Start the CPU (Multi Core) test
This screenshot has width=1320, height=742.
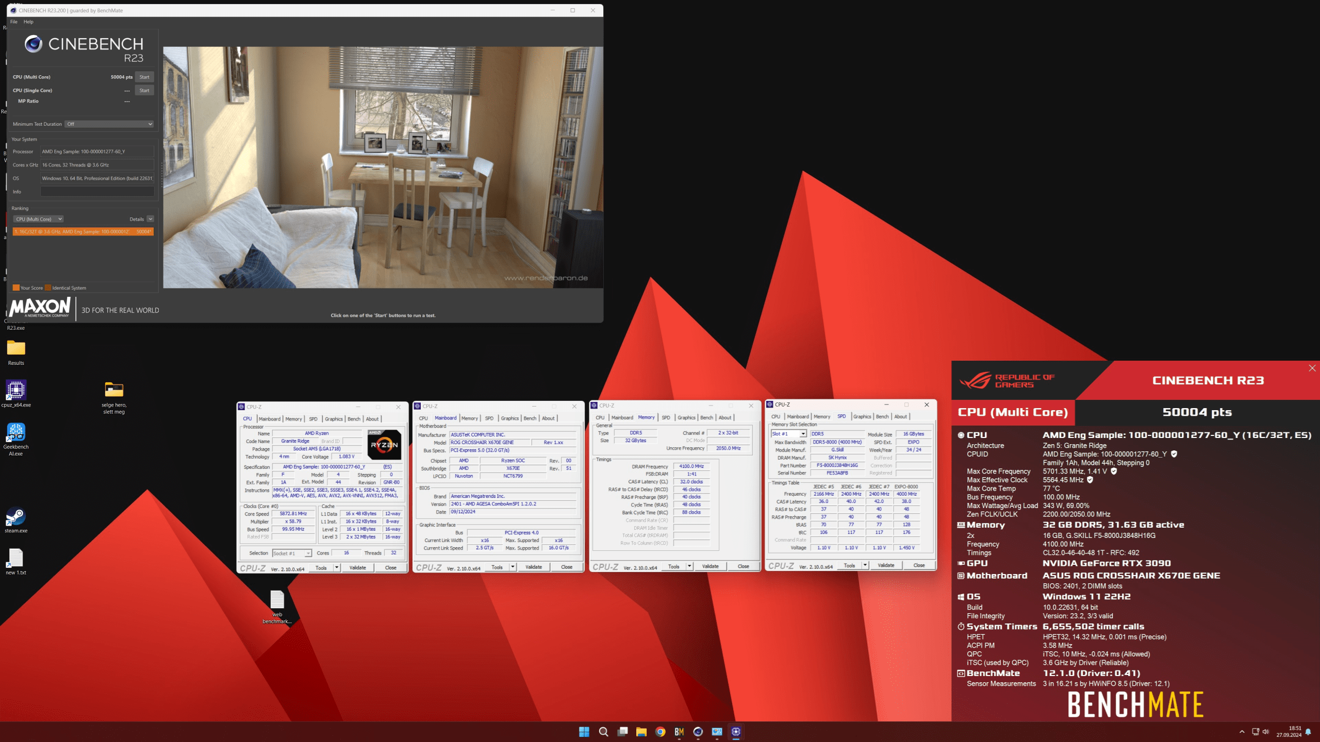pyautogui.click(x=144, y=77)
